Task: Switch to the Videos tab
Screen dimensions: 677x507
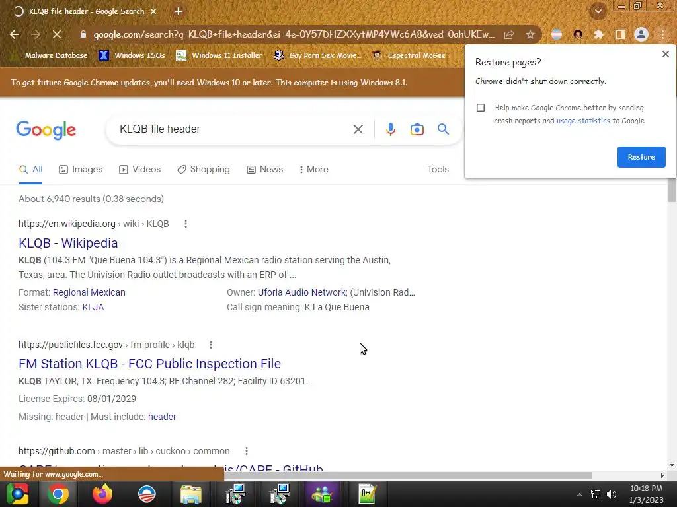Action: (x=140, y=170)
